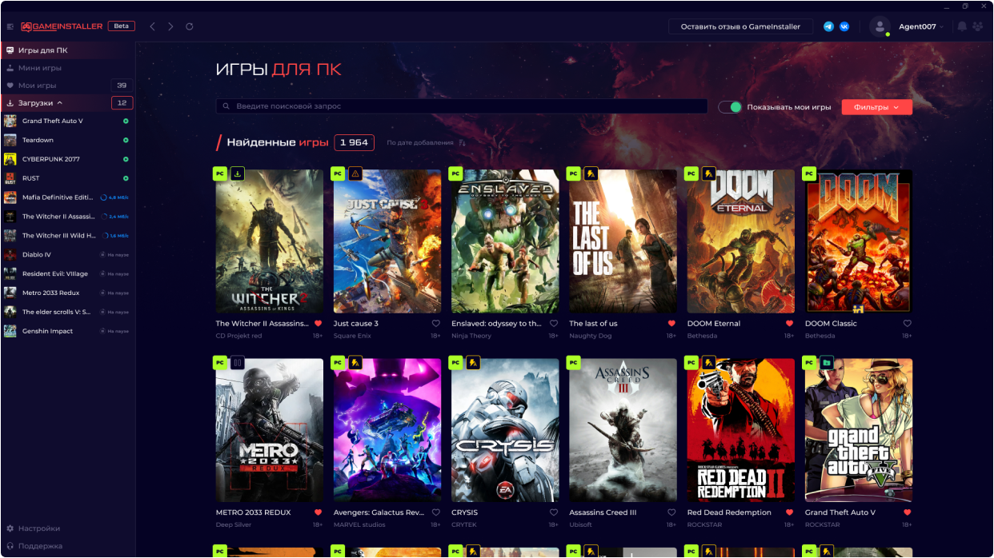The height and width of the screenshot is (558, 994).
Task: Click the my games count badge 39
Action: [x=122, y=86]
